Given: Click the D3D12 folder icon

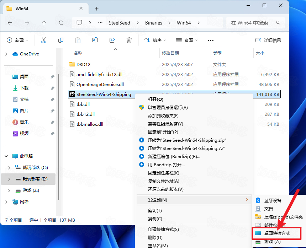Looking at the screenshot, I should pos(72,64).
